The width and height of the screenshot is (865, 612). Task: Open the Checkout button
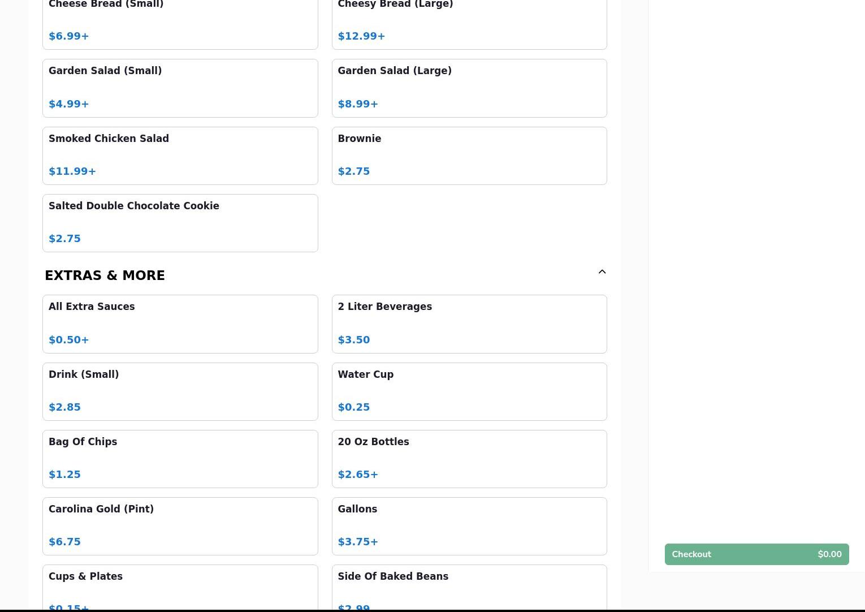pos(756,554)
